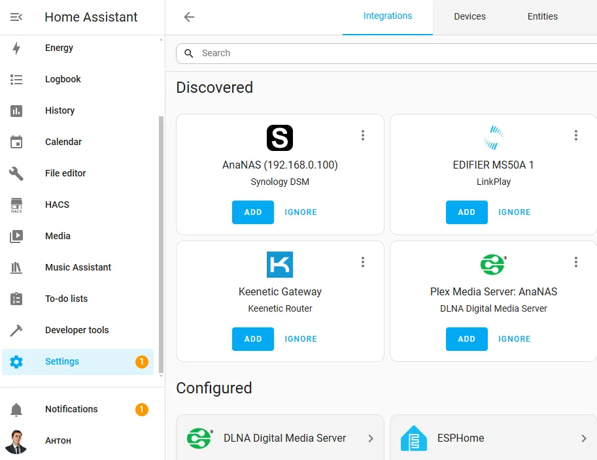Viewport: 597px width, 460px height.
Task: Add the Plex Media Server: AnaNAS integration
Action: click(467, 339)
